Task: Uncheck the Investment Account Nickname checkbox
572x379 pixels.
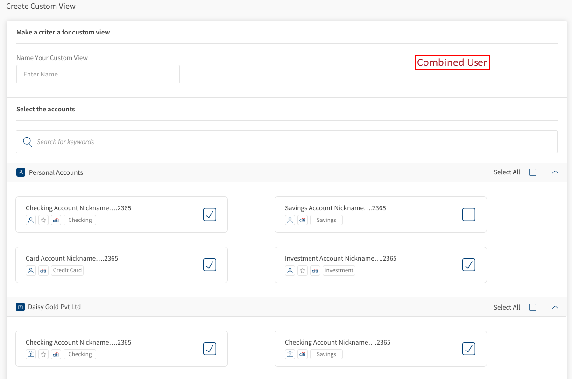Action: [468, 265]
